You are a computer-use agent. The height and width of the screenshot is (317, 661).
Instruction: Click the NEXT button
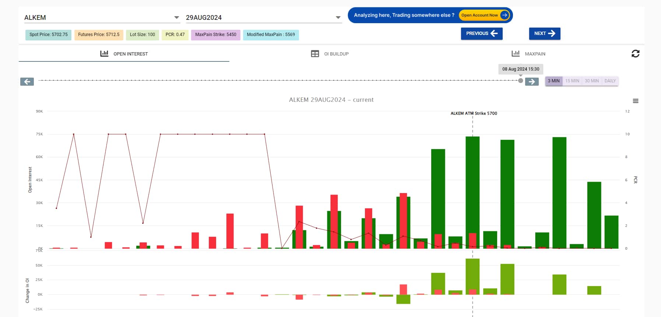point(544,33)
